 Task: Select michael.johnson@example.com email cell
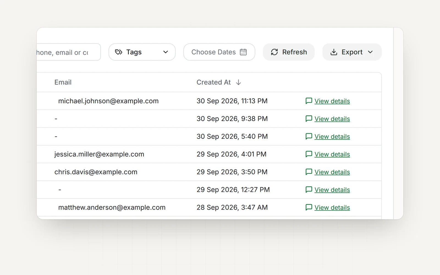[x=108, y=101]
